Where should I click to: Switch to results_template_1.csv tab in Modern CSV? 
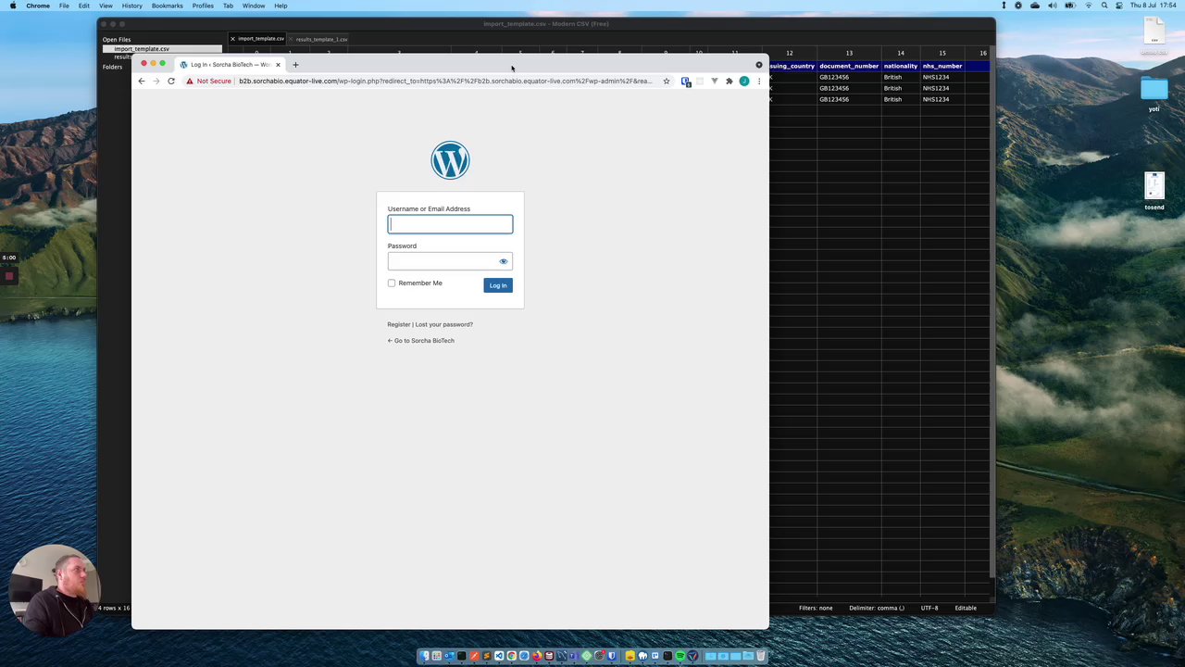(321, 39)
